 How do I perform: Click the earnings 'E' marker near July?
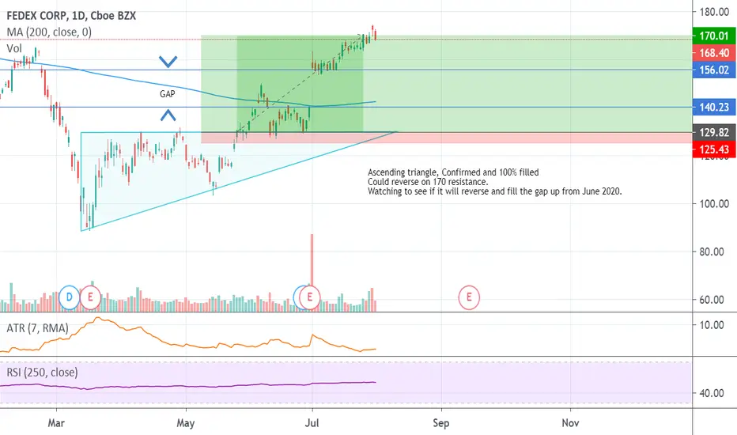[x=309, y=297]
